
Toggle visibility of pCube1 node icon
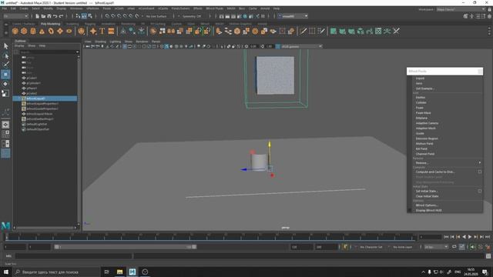tap(24, 78)
